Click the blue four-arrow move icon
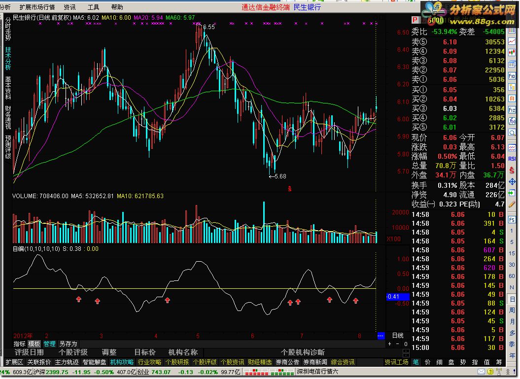 pos(512,181)
